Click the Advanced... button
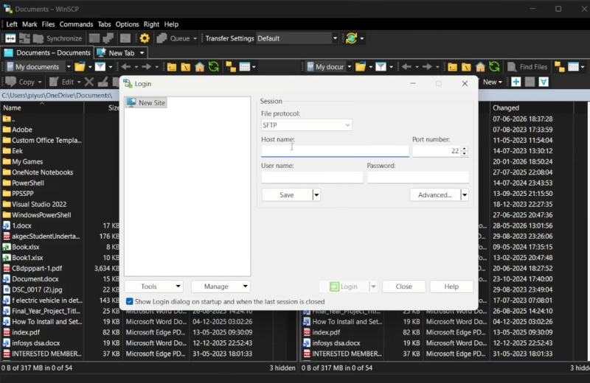The image size is (590, 383). pos(435,194)
